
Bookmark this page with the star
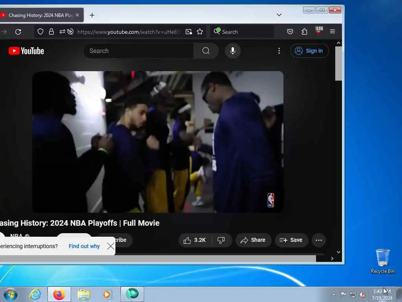[200, 31]
